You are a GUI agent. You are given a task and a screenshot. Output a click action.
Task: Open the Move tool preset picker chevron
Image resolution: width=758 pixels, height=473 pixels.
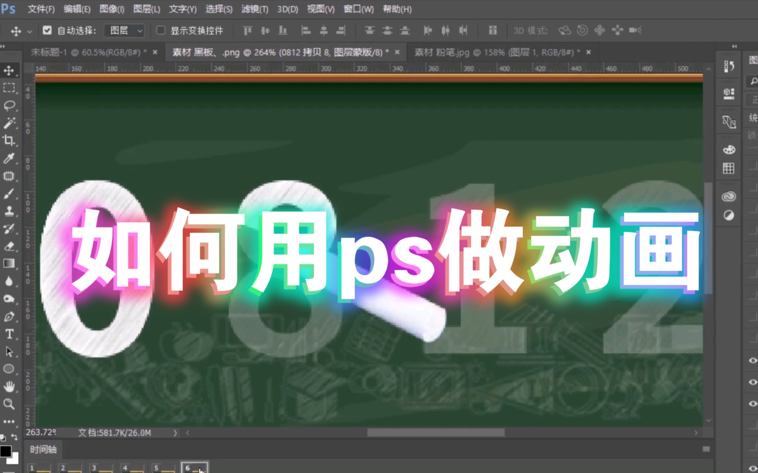tap(29, 31)
